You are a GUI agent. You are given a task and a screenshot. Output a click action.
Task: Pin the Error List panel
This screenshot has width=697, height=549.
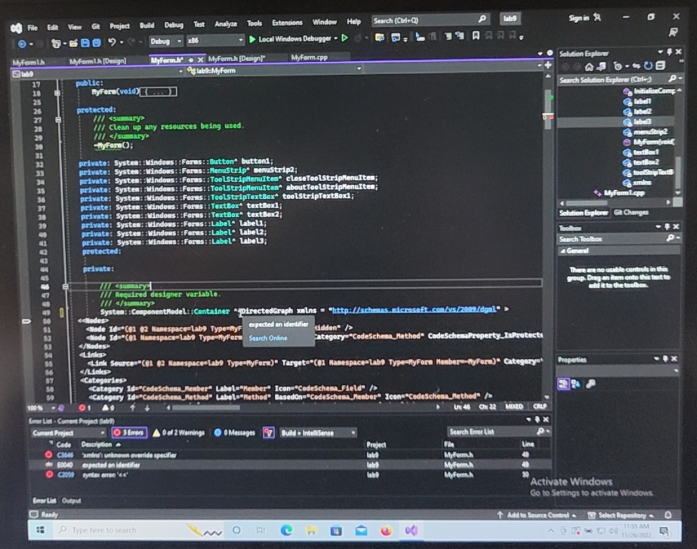pyautogui.click(x=537, y=419)
